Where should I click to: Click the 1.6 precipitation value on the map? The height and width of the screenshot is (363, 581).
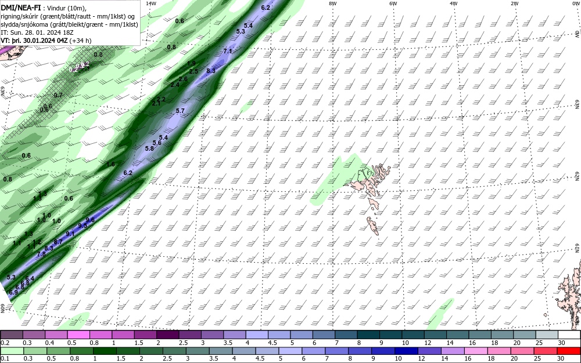[110, 164]
